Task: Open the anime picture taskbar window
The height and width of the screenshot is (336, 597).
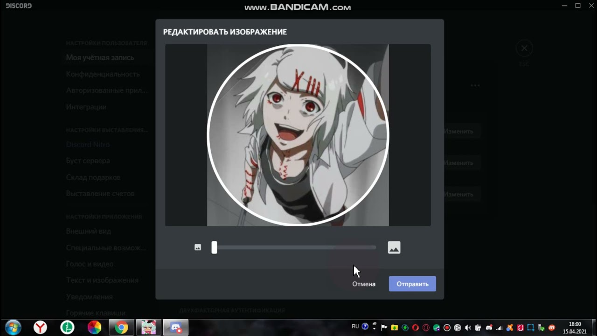Action: (x=148, y=327)
